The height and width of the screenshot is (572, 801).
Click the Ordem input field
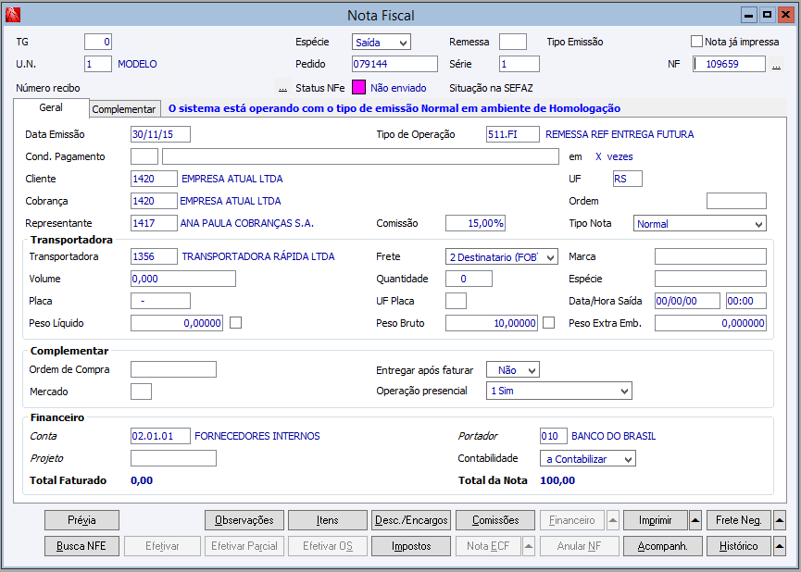[x=736, y=201]
